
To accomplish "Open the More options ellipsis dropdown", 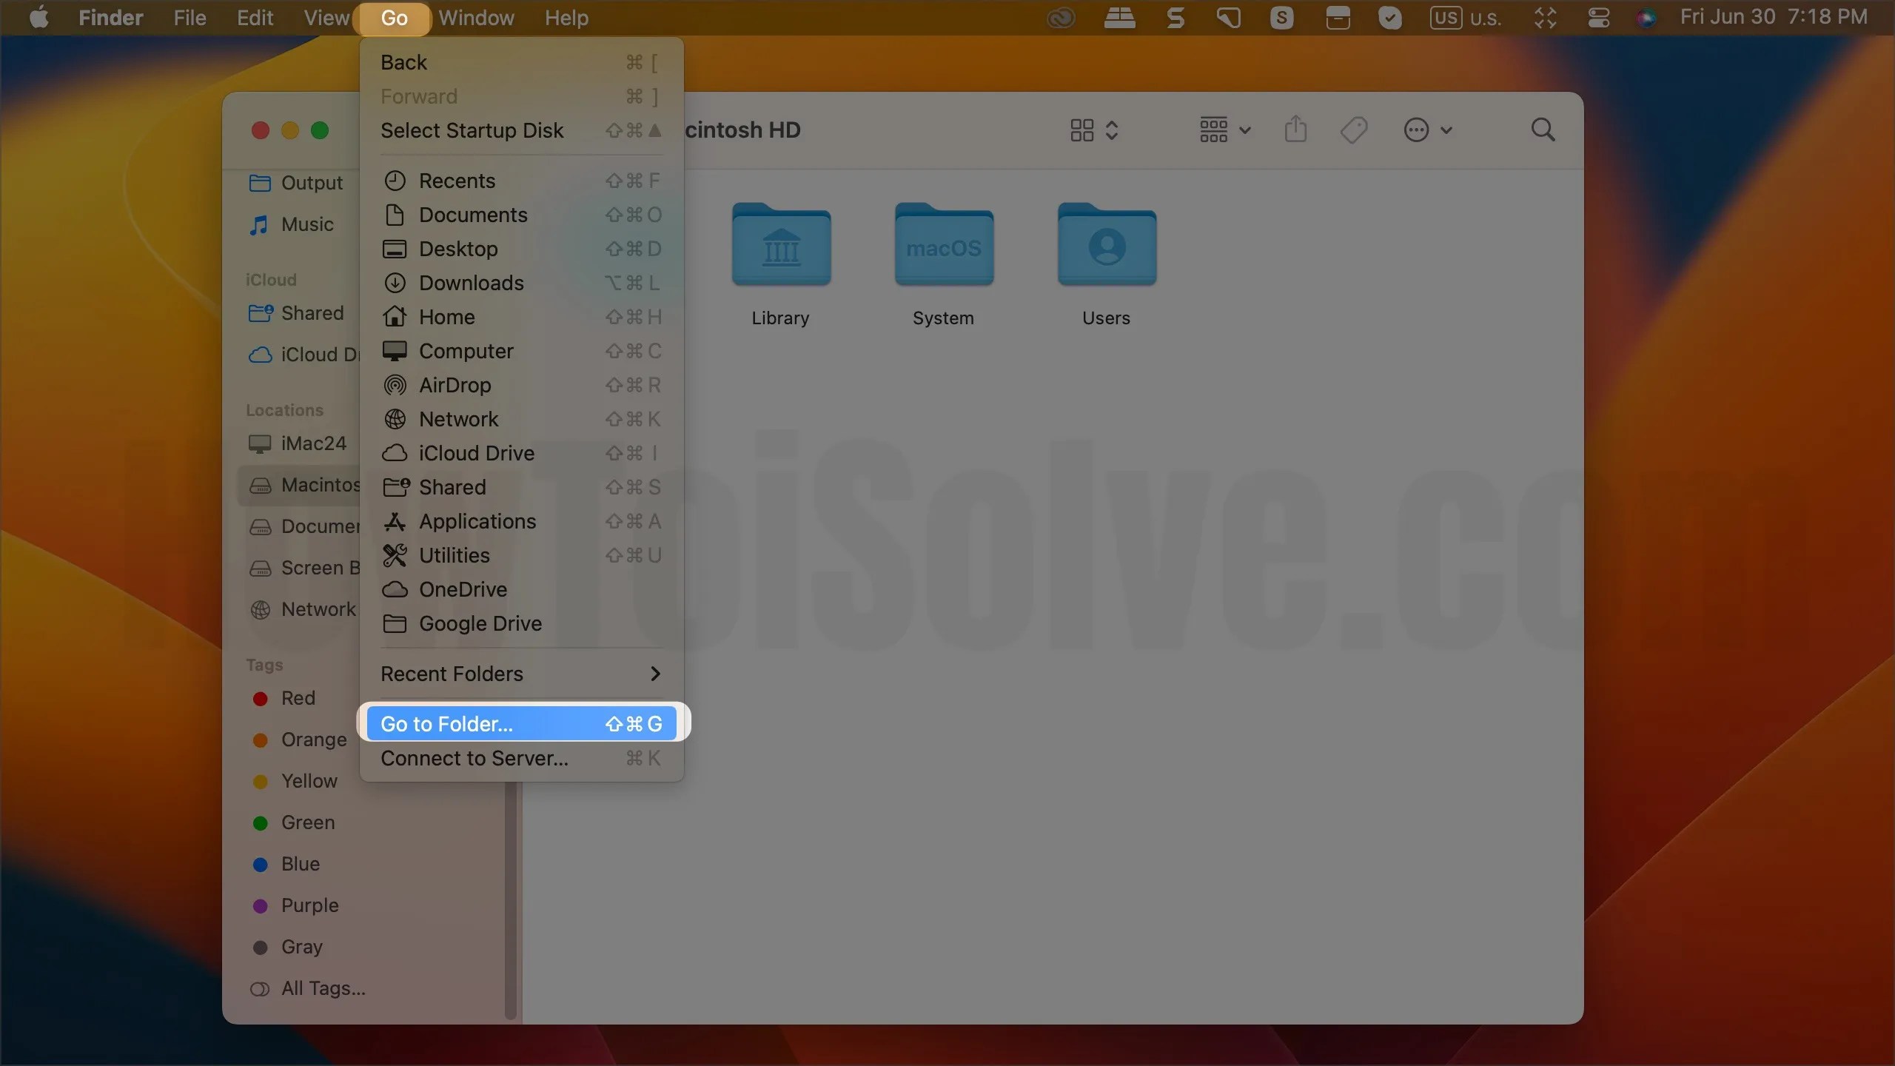I will click(x=1427, y=129).
